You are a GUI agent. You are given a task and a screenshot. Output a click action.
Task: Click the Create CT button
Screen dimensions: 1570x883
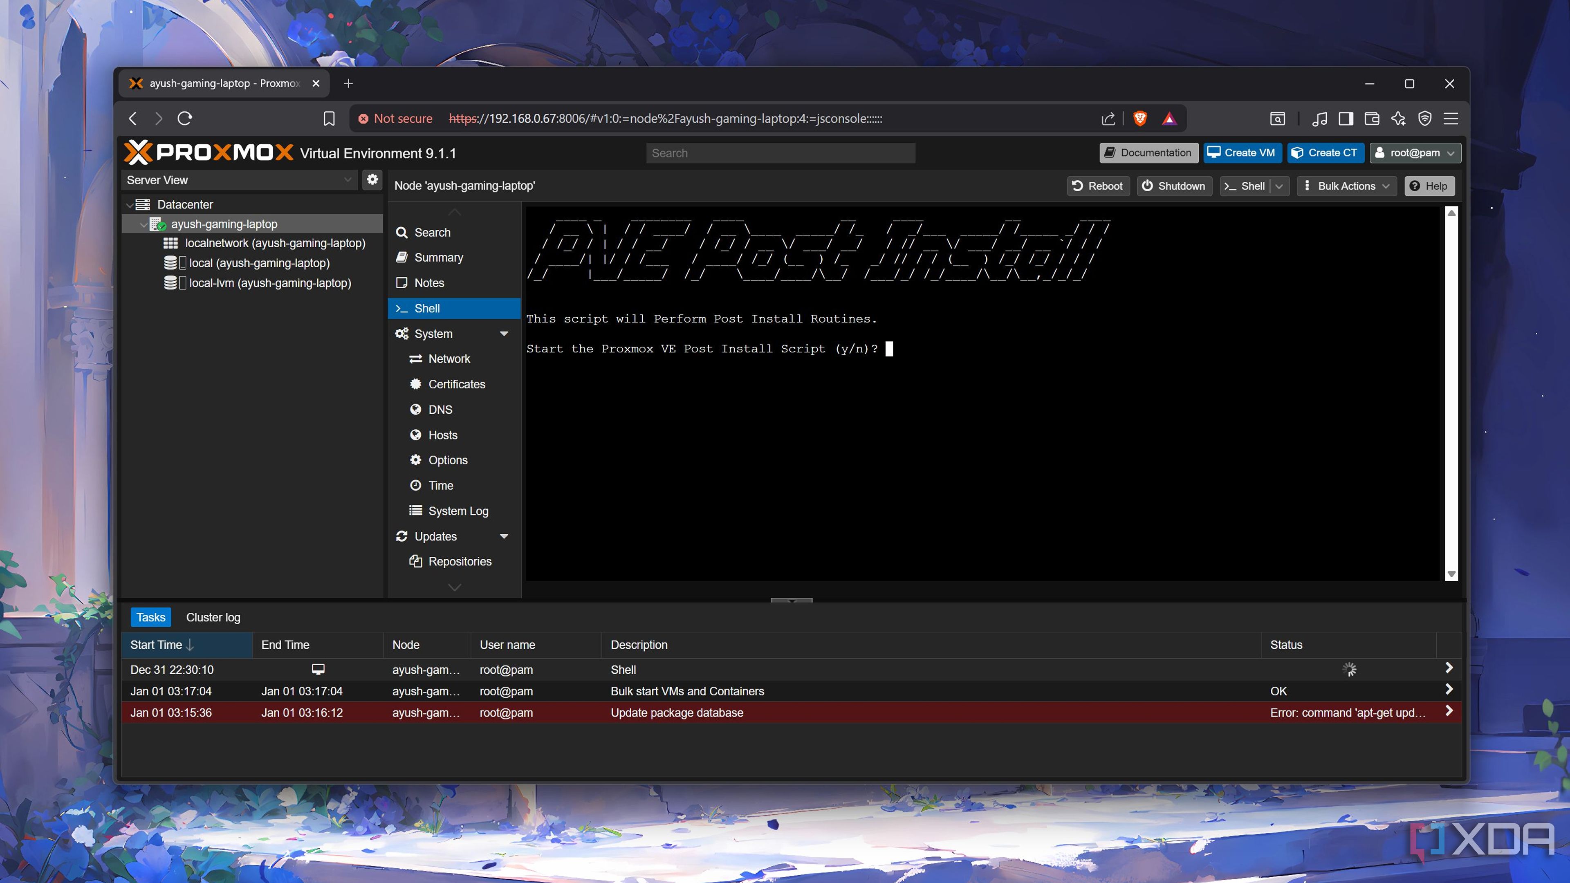[1325, 152]
